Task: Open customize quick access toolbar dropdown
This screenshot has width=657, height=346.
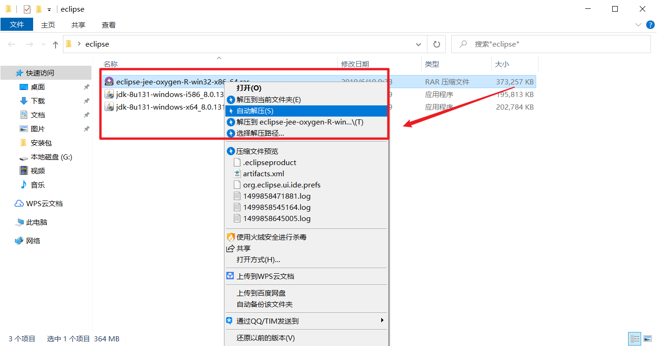Action: (49, 9)
